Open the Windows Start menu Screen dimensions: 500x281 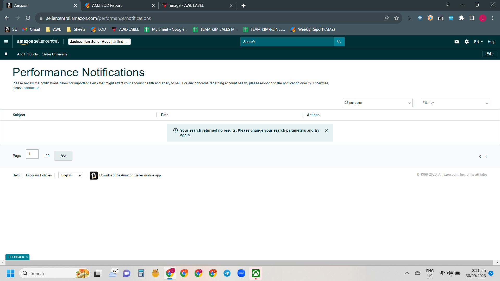[10, 273]
